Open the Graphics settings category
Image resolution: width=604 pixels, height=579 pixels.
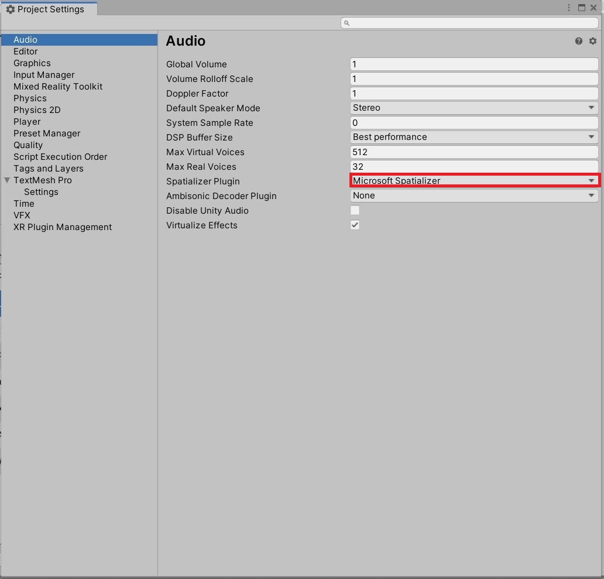[79, 63]
